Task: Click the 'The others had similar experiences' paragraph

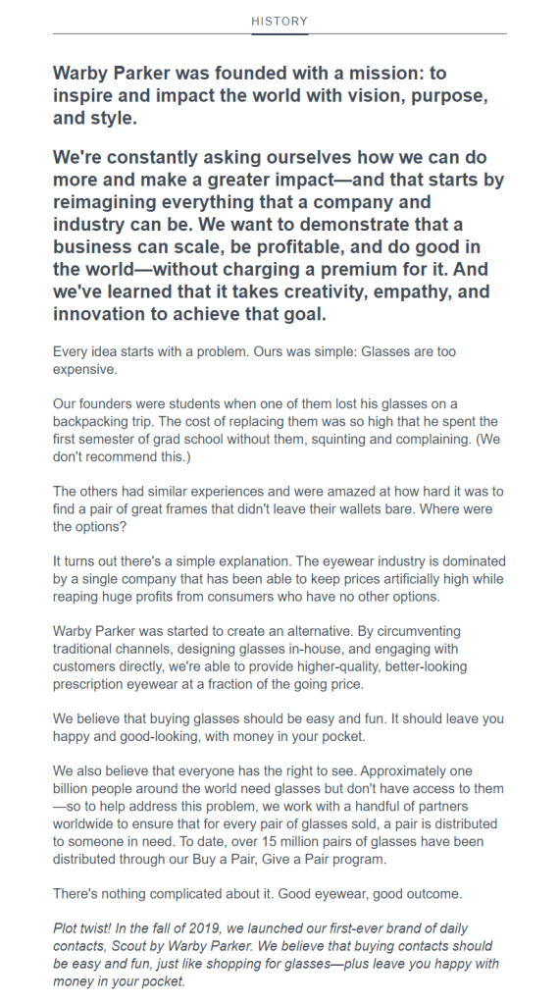Action: coord(279,509)
